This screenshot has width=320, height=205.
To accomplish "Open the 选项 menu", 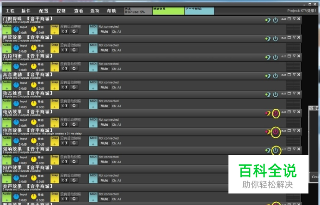I will 95,10.
